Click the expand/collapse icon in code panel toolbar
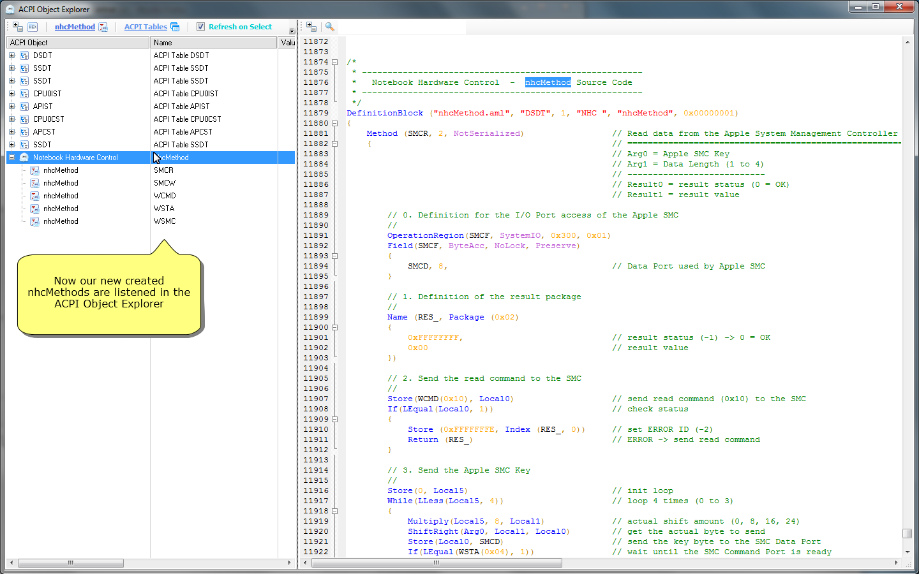919x574 pixels. (x=311, y=27)
